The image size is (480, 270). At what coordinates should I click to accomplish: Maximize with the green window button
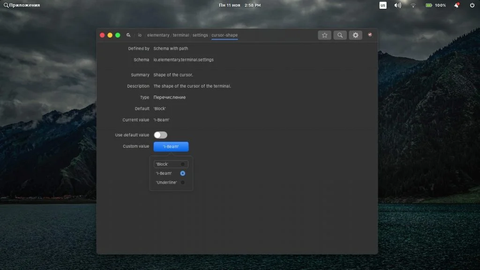118,35
